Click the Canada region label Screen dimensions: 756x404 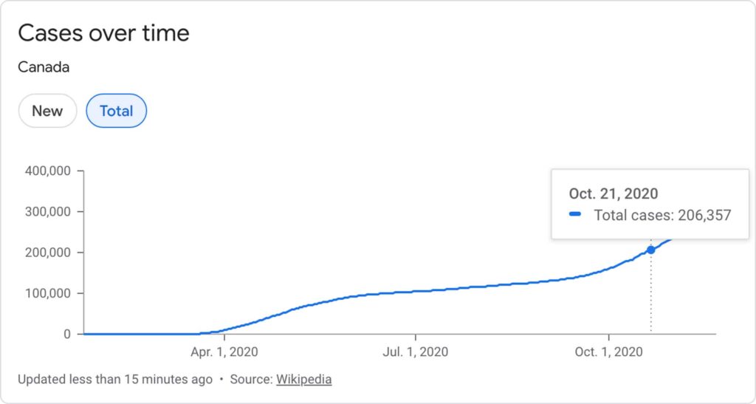pyautogui.click(x=44, y=67)
